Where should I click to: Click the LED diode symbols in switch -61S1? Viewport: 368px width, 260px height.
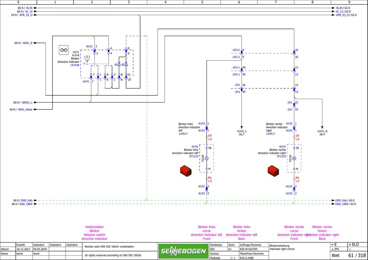pos(122,64)
